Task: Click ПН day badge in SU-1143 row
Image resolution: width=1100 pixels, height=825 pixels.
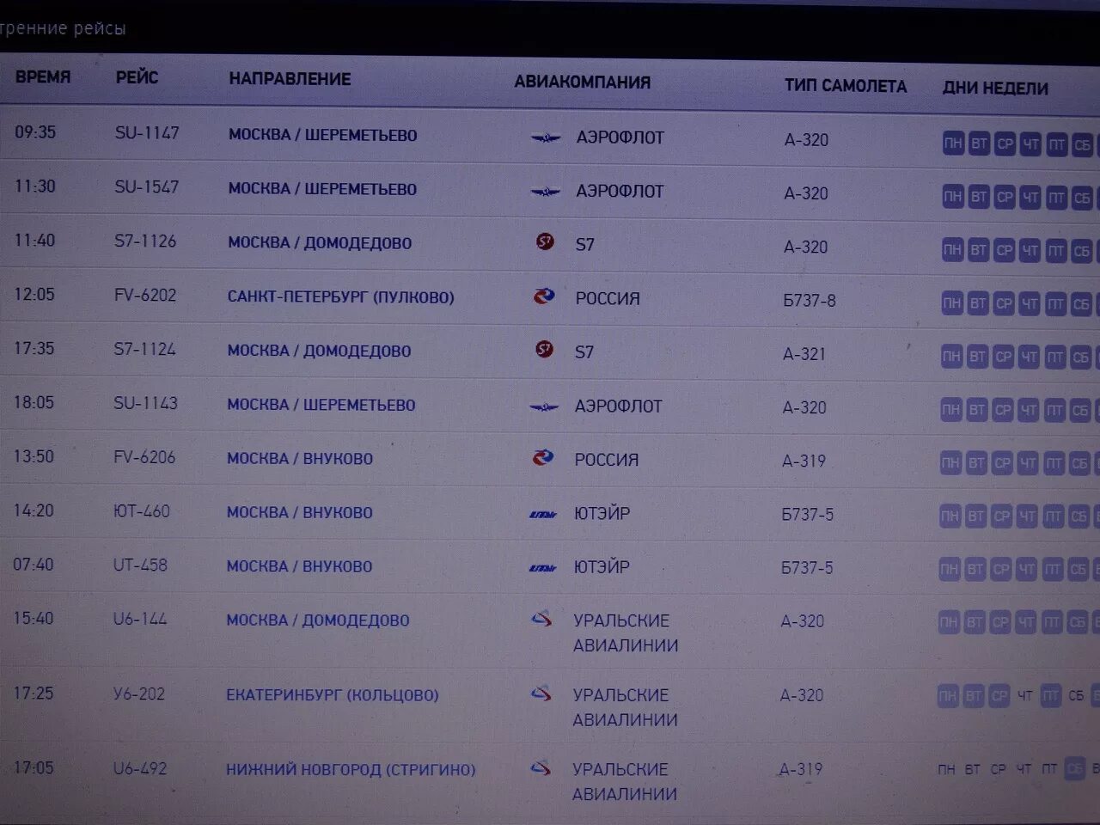Action: tap(950, 410)
